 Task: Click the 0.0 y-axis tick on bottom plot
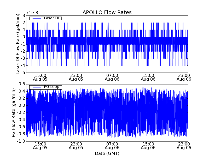point(22,105)
